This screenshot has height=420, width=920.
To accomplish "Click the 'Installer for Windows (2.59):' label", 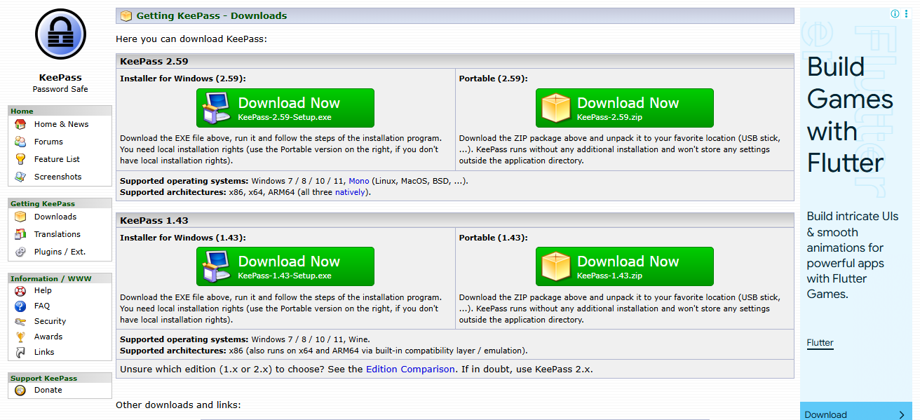I will click(x=183, y=79).
